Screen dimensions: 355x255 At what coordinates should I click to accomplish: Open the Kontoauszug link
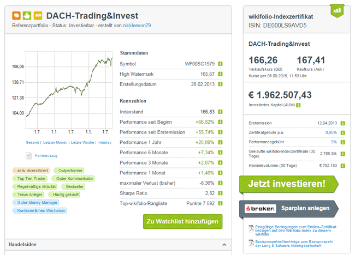[x=46, y=156]
